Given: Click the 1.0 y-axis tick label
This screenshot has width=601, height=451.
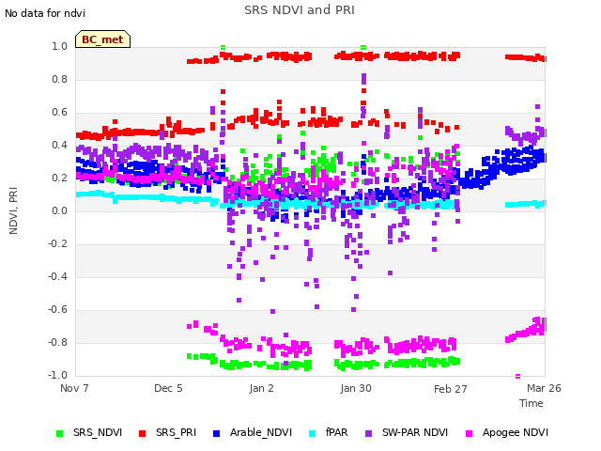Looking at the screenshot, I should (x=60, y=46).
